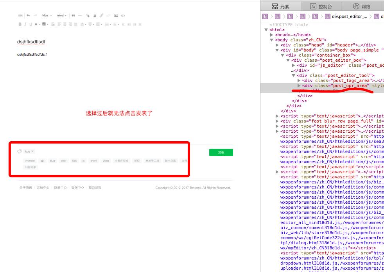Align text left in the editor
This screenshot has width=384, height=272.
59,24
